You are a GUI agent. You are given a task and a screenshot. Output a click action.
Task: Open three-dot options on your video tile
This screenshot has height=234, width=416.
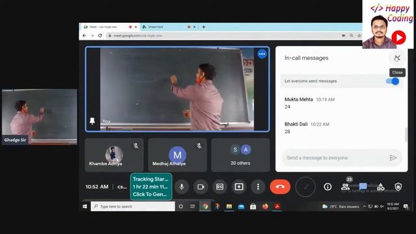[262, 54]
